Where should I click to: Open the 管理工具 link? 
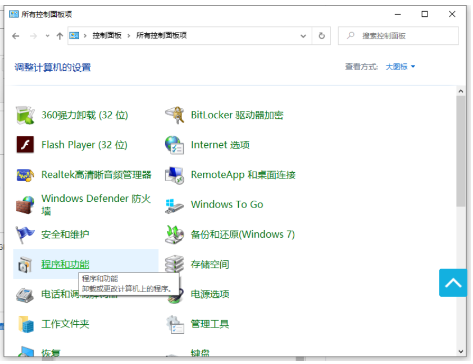click(210, 324)
